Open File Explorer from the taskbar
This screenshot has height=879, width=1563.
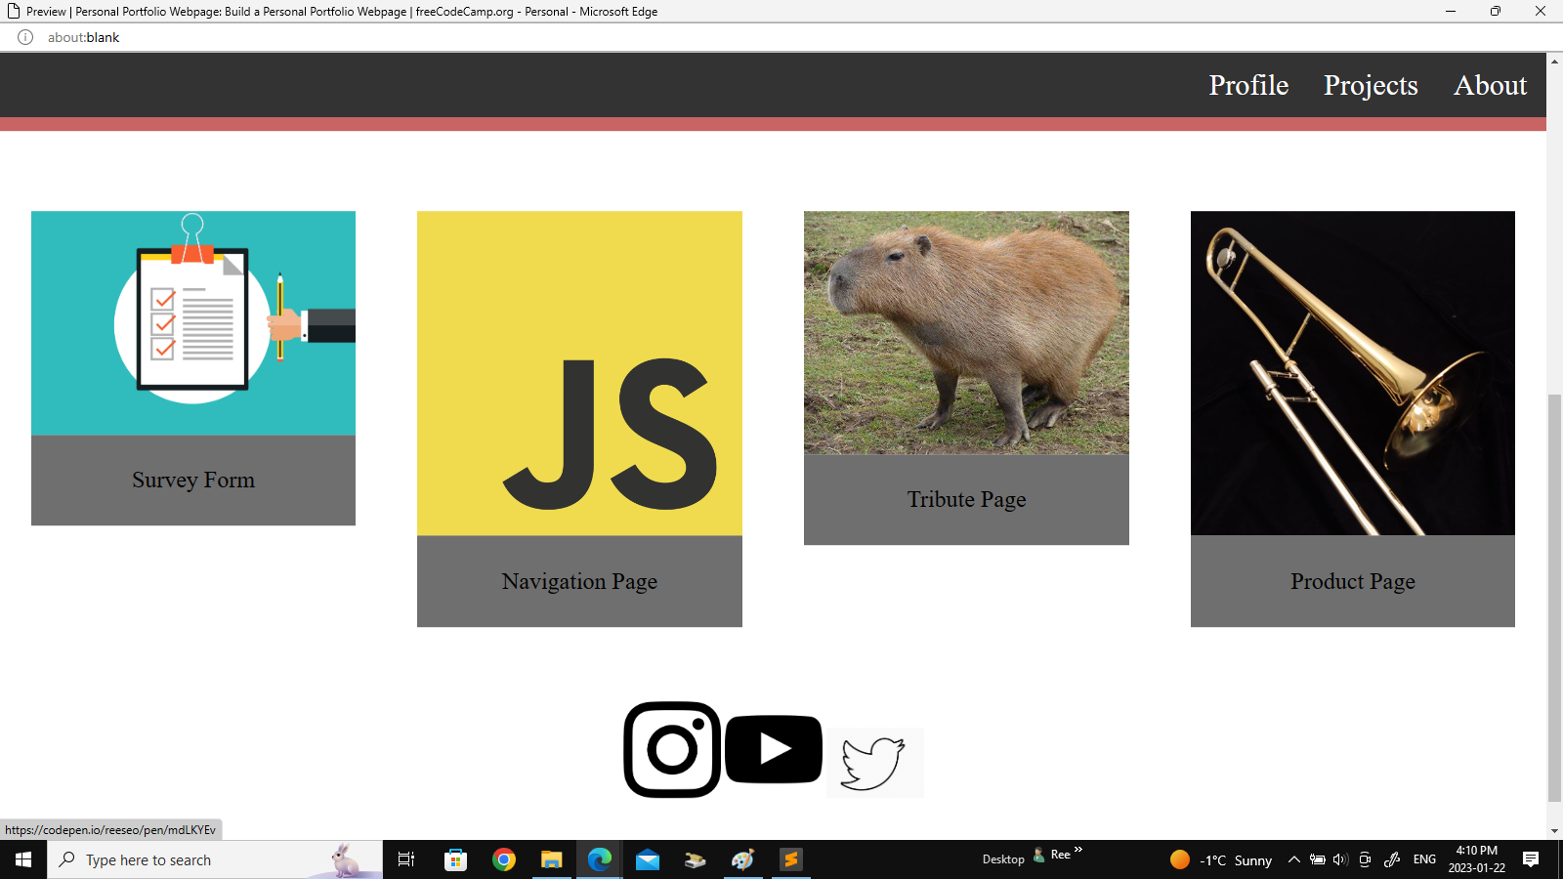pos(551,859)
